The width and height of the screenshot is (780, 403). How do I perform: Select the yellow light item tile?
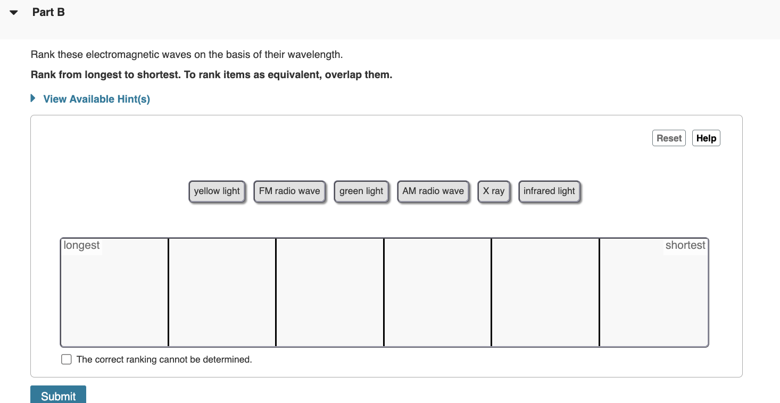pyautogui.click(x=217, y=191)
